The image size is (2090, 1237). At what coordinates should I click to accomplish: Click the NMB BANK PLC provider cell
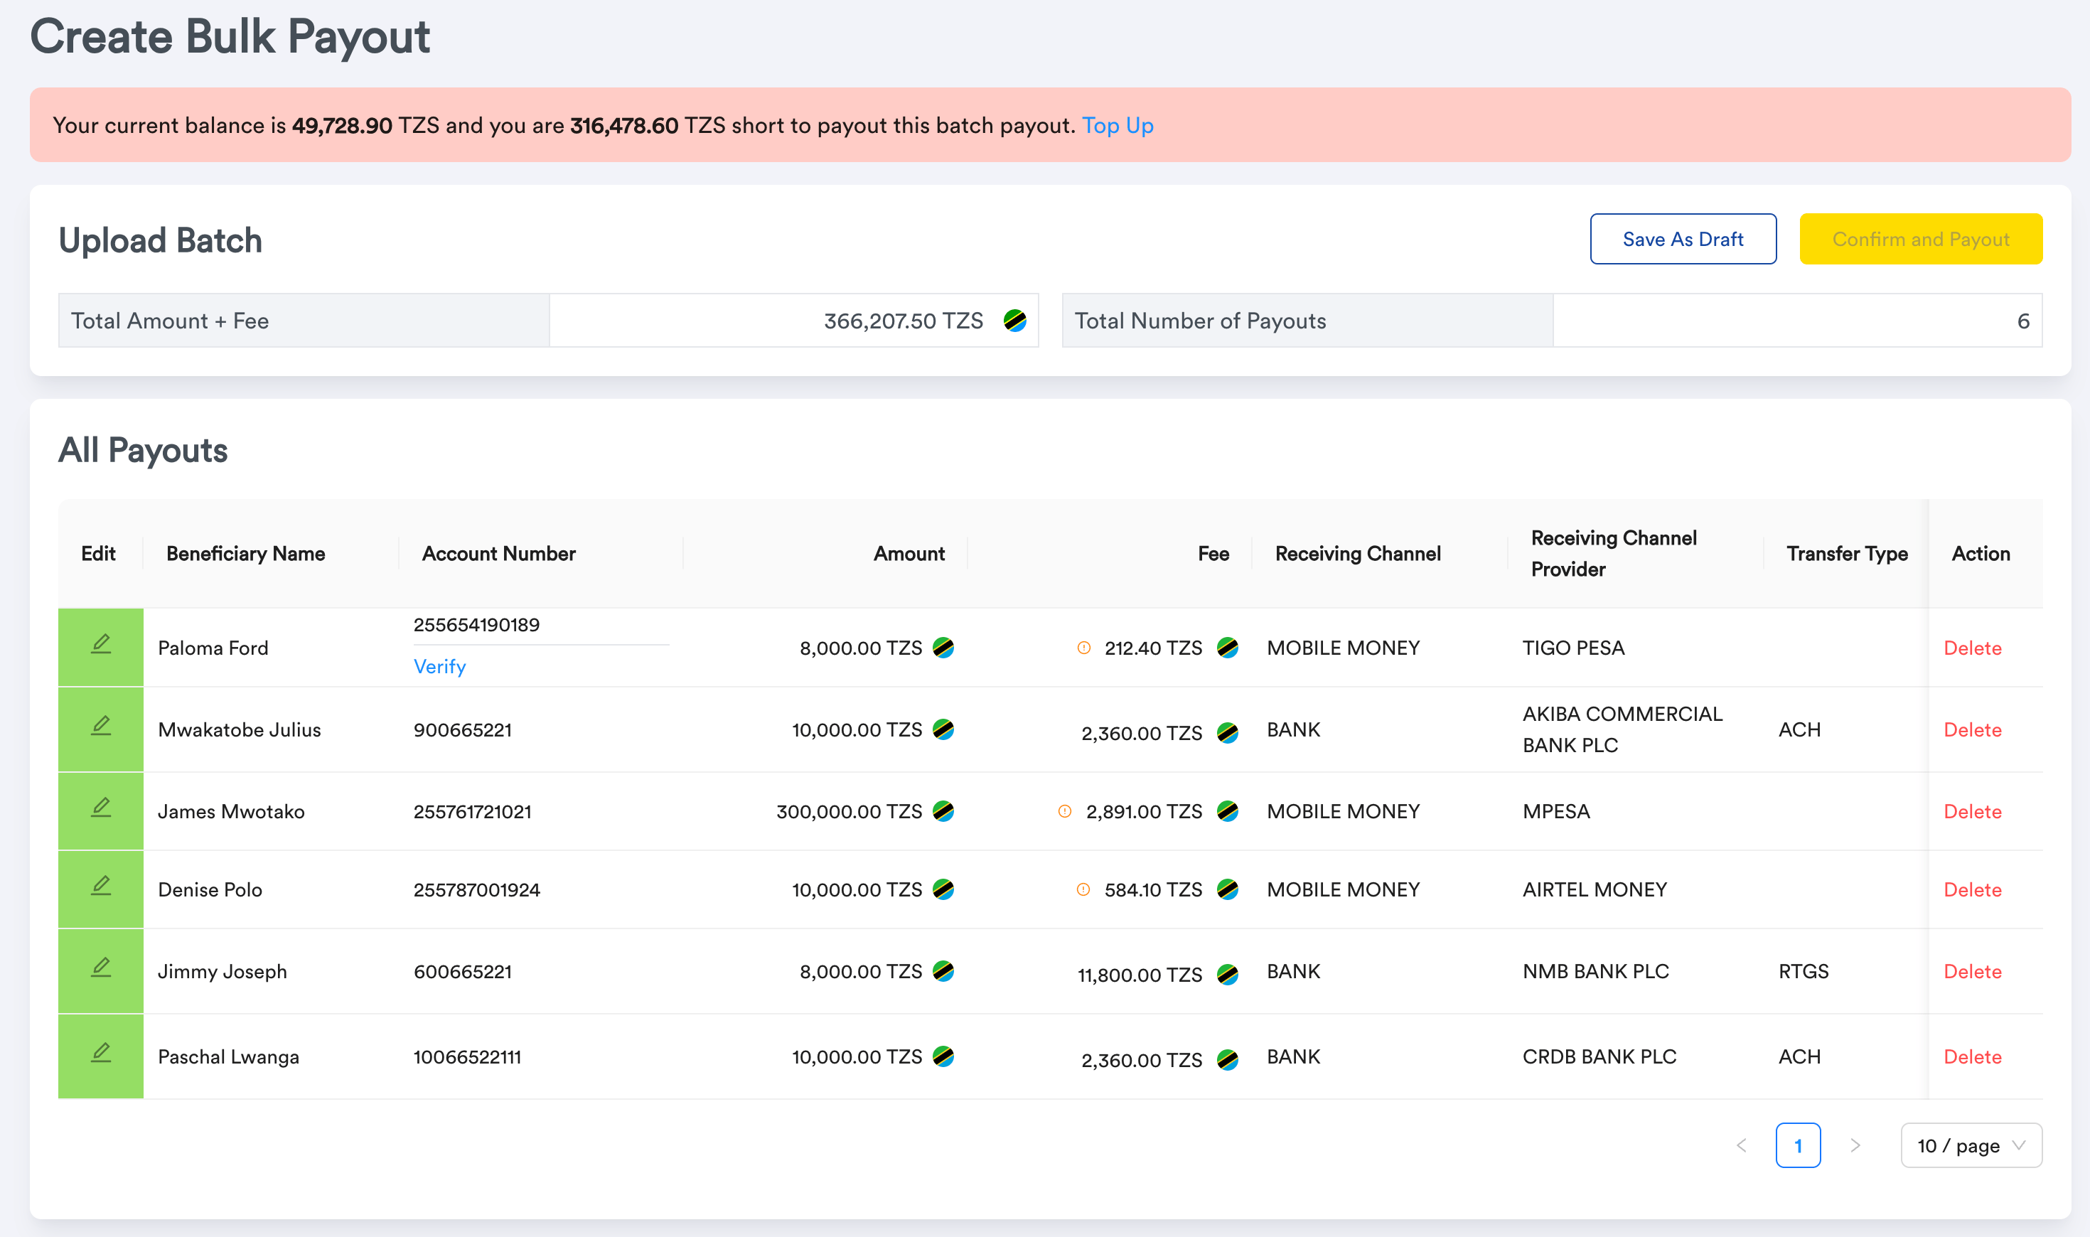1595,971
